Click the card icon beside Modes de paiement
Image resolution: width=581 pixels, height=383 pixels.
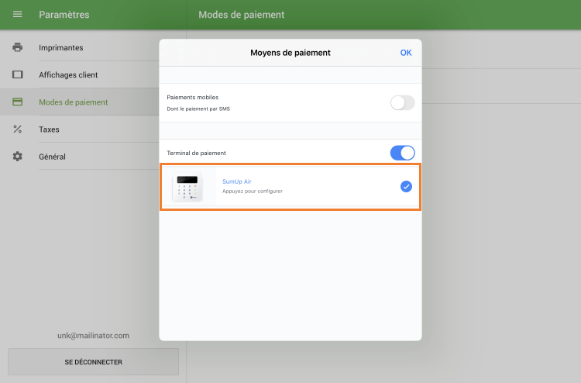tap(17, 102)
